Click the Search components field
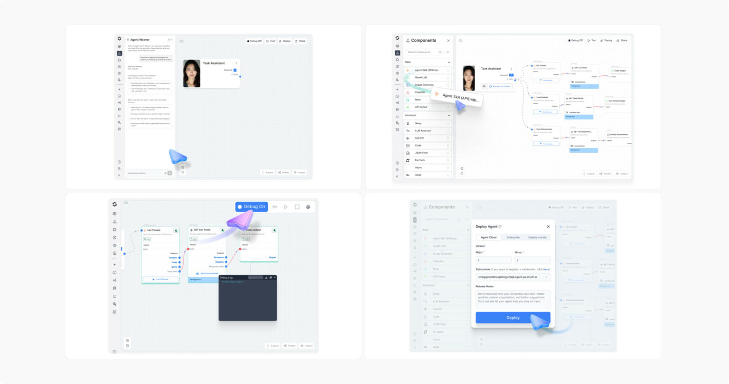729x384 pixels. tap(422, 52)
